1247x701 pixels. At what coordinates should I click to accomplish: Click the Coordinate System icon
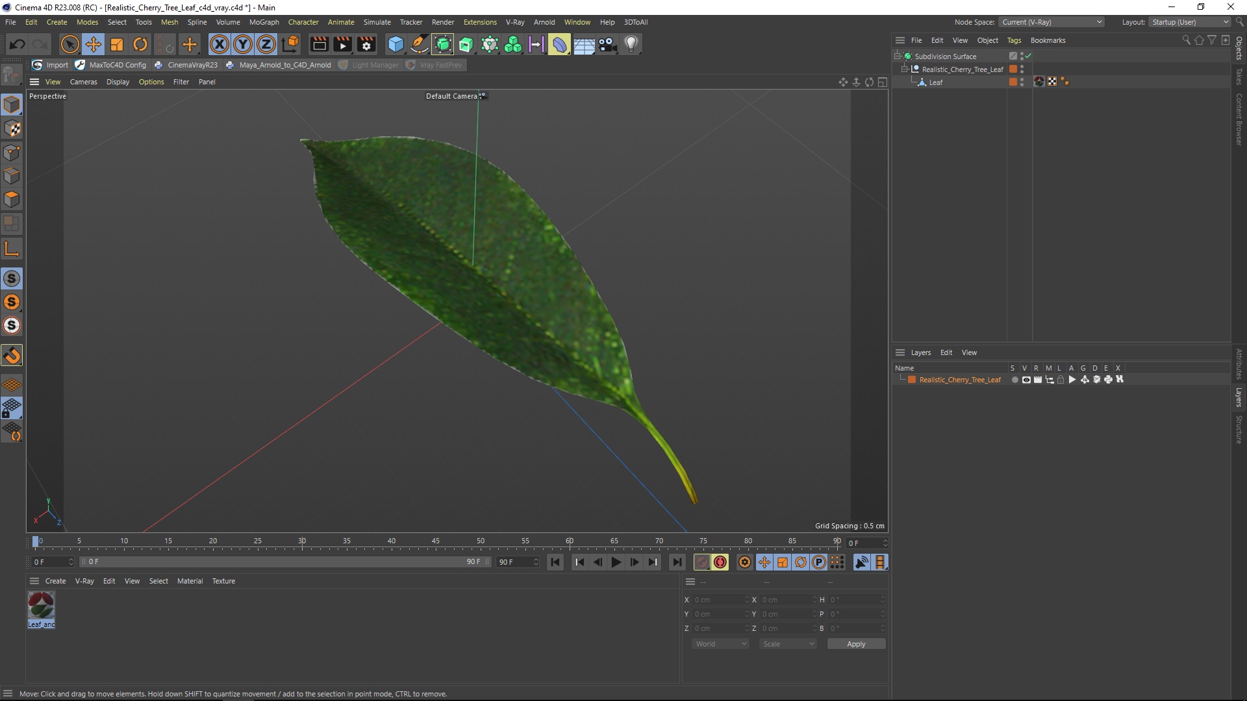pos(290,44)
